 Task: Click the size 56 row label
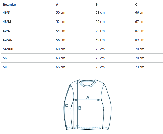point(5,58)
